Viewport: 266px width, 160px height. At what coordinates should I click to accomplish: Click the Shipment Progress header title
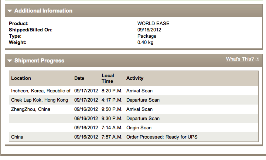(x=40, y=61)
